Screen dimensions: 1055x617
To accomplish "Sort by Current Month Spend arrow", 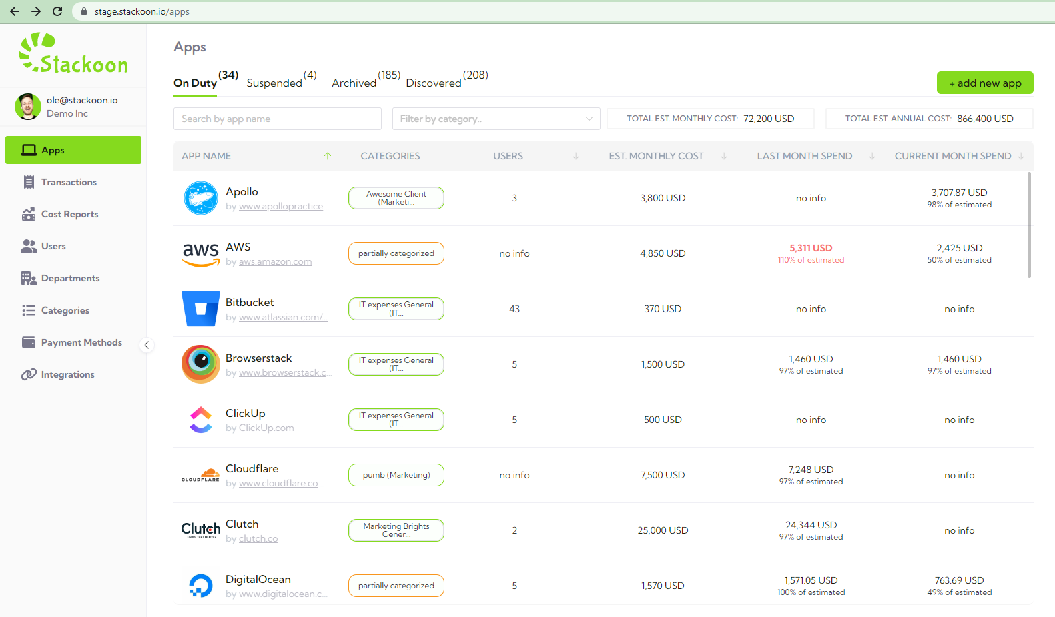I will click(1021, 156).
